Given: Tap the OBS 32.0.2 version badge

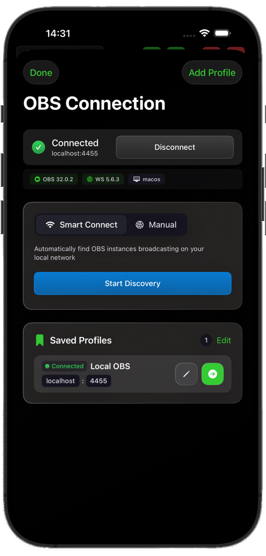Looking at the screenshot, I should [54, 179].
